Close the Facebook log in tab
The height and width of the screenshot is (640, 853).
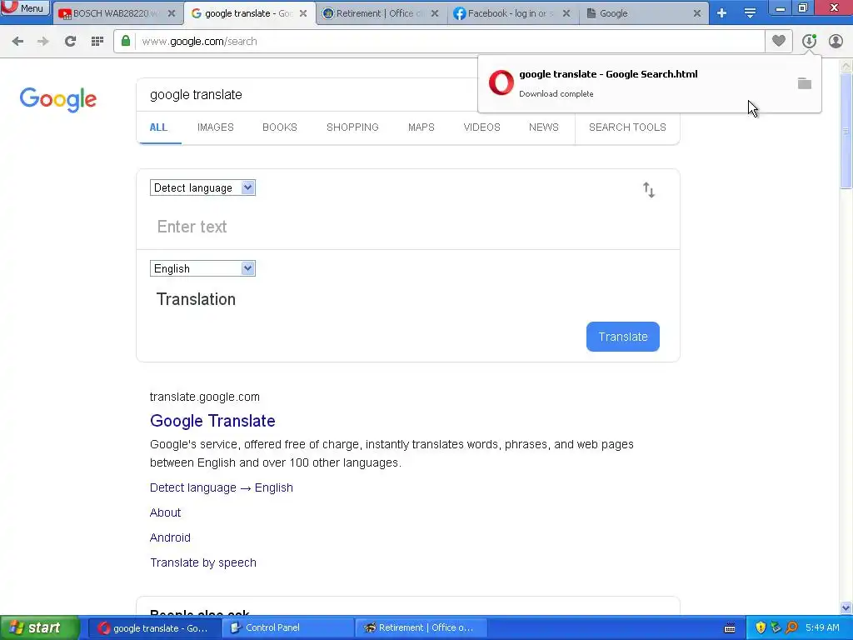pyautogui.click(x=566, y=13)
